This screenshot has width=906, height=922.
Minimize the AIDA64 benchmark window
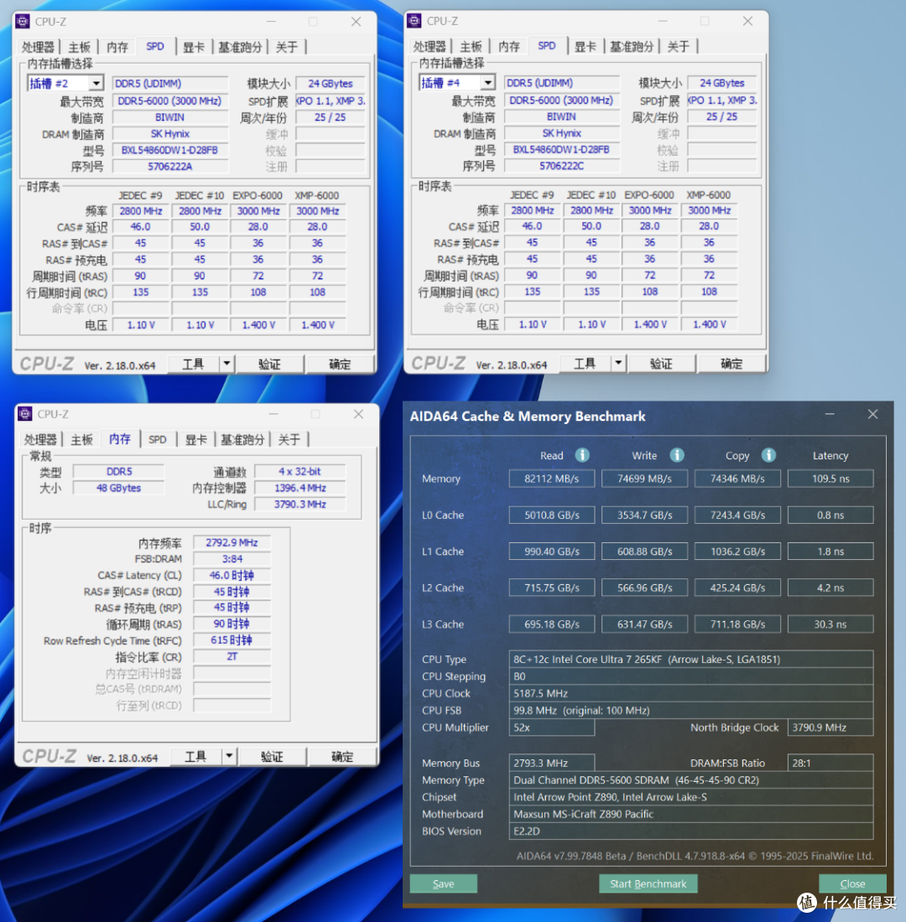(x=830, y=415)
